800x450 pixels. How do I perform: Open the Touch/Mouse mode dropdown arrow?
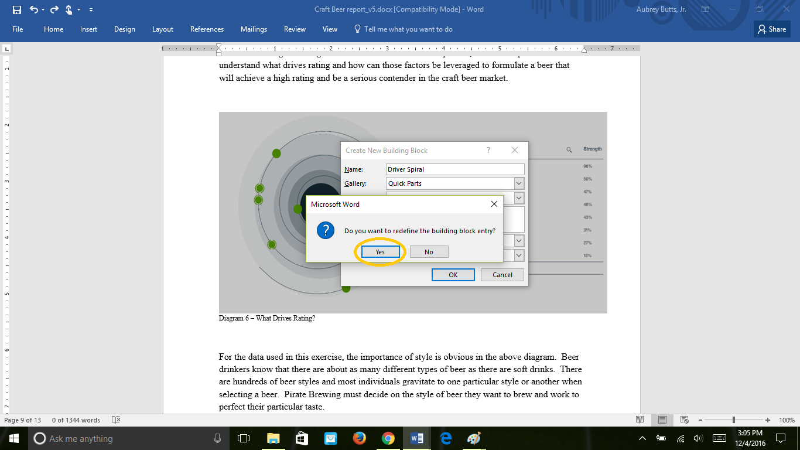tap(80, 10)
